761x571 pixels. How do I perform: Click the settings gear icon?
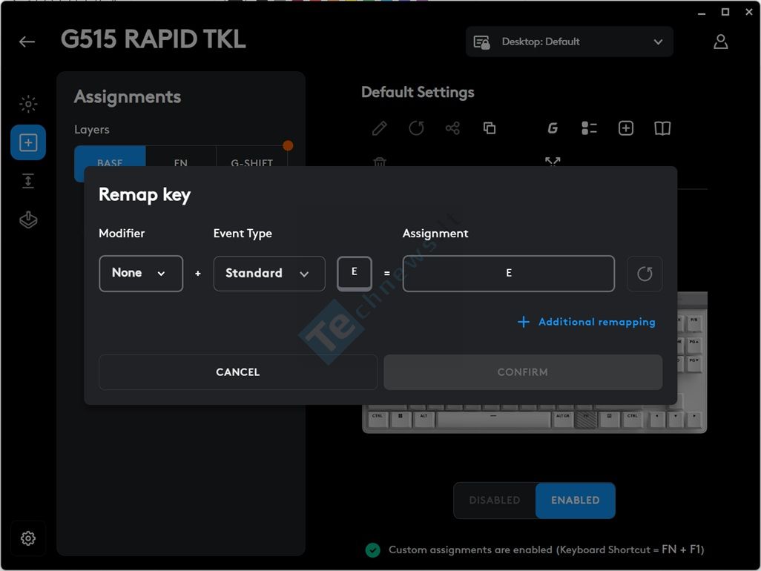click(x=28, y=538)
